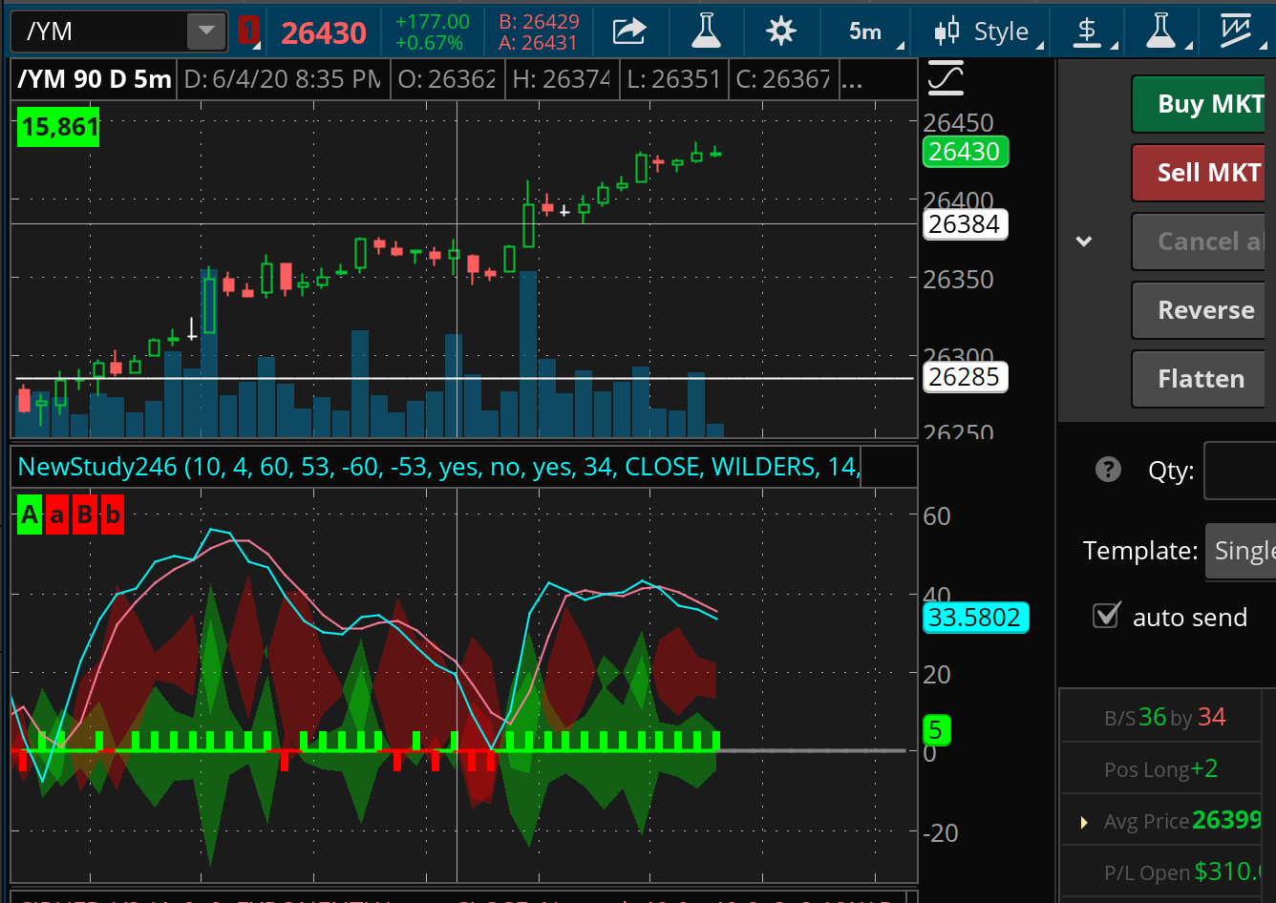This screenshot has width=1276, height=903.
Task: Click the red lowercase a study label
Action: tap(57, 514)
